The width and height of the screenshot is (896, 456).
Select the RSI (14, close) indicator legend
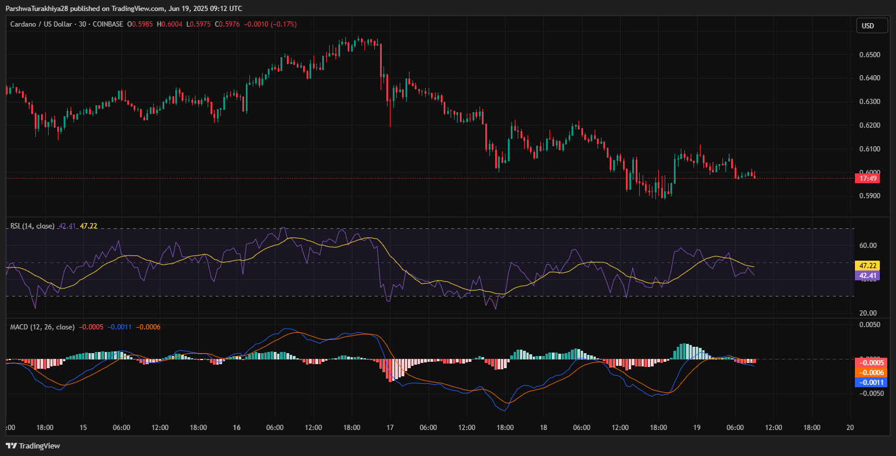(x=32, y=226)
